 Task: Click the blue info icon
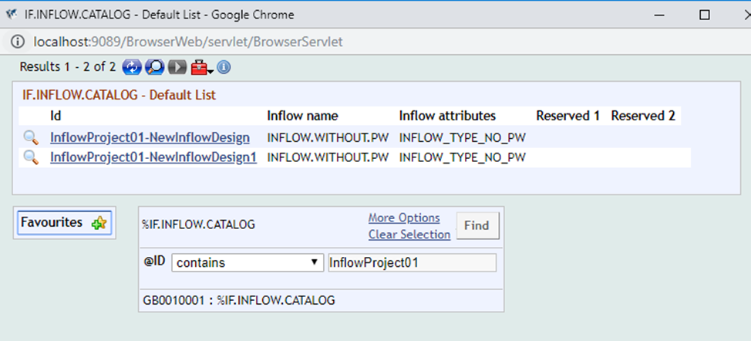(x=224, y=67)
